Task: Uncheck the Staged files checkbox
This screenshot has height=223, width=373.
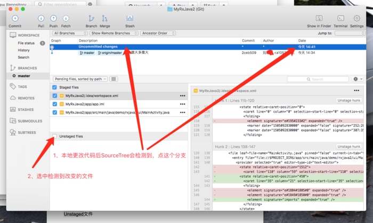Action: coord(54,87)
